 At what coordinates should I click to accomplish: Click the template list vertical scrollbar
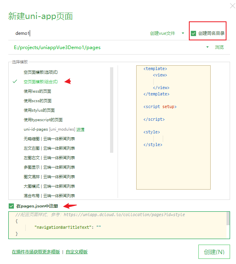(x=112, y=110)
